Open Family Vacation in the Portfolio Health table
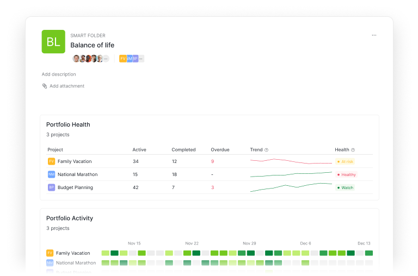Screen dimensions: 418x276 click(x=75, y=161)
